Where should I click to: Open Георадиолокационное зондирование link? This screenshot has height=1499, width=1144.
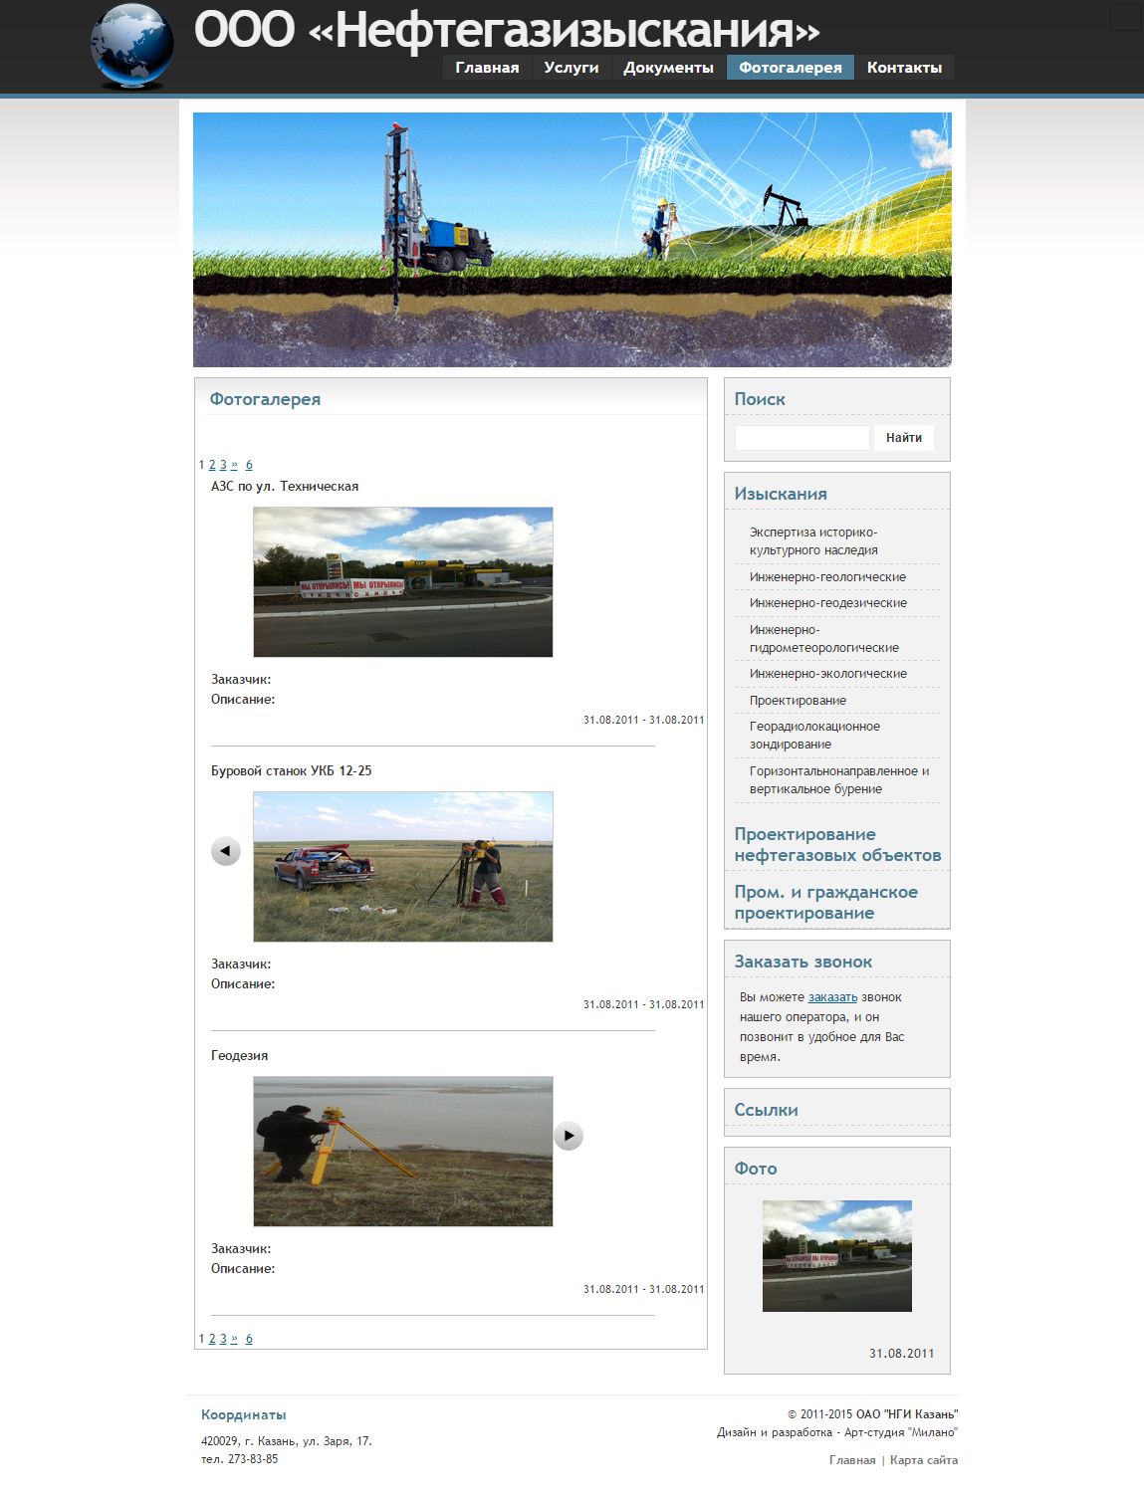pos(814,736)
